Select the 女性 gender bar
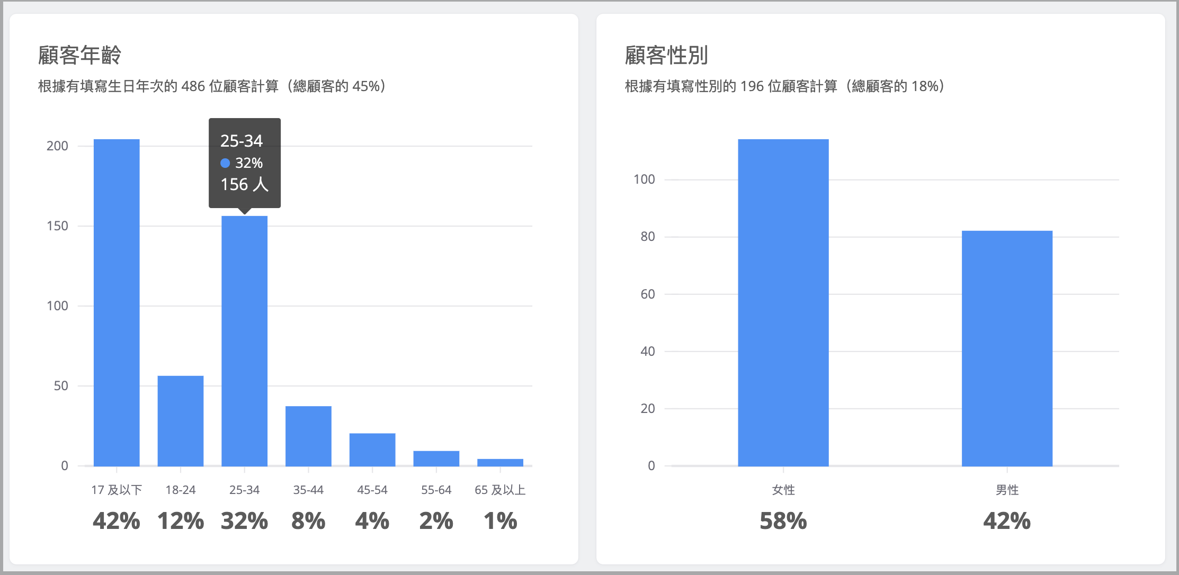Image resolution: width=1179 pixels, height=575 pixels. click(783, 302)
